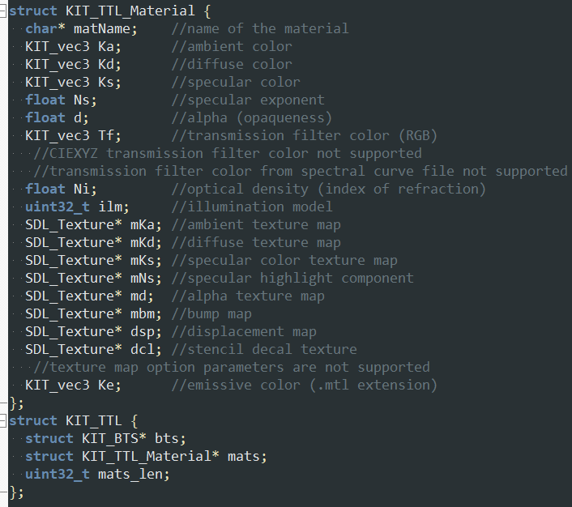Click the mbm bump map member
Screen dimensions: 572x507
tap(142, 313)
